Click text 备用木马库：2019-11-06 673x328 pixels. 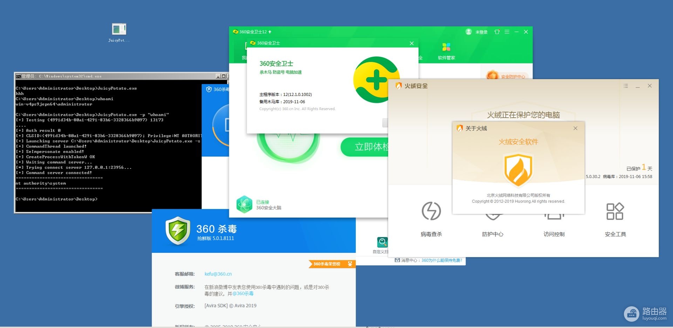tap(282, 102)
